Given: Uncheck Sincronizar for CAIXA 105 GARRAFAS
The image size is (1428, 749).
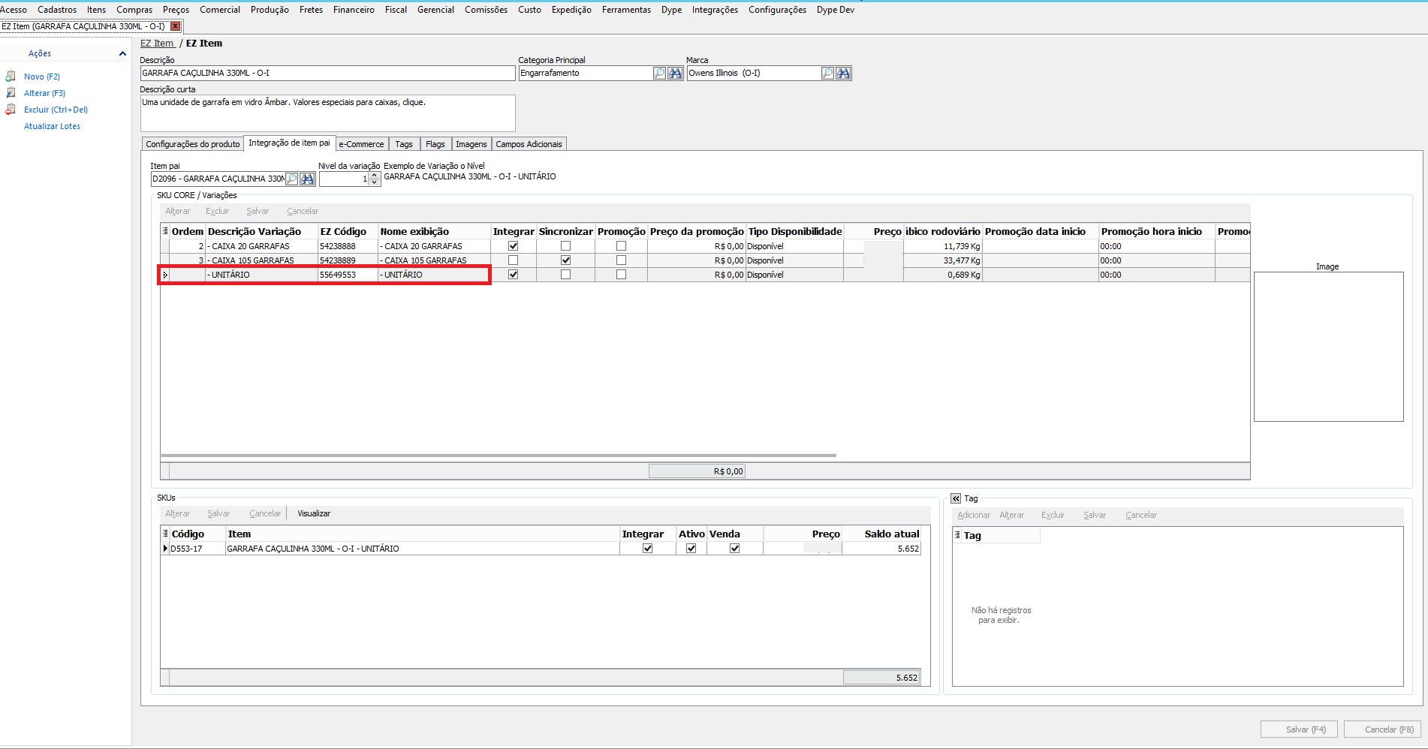Looking at the screenshot, I should (x=566, y=260).
